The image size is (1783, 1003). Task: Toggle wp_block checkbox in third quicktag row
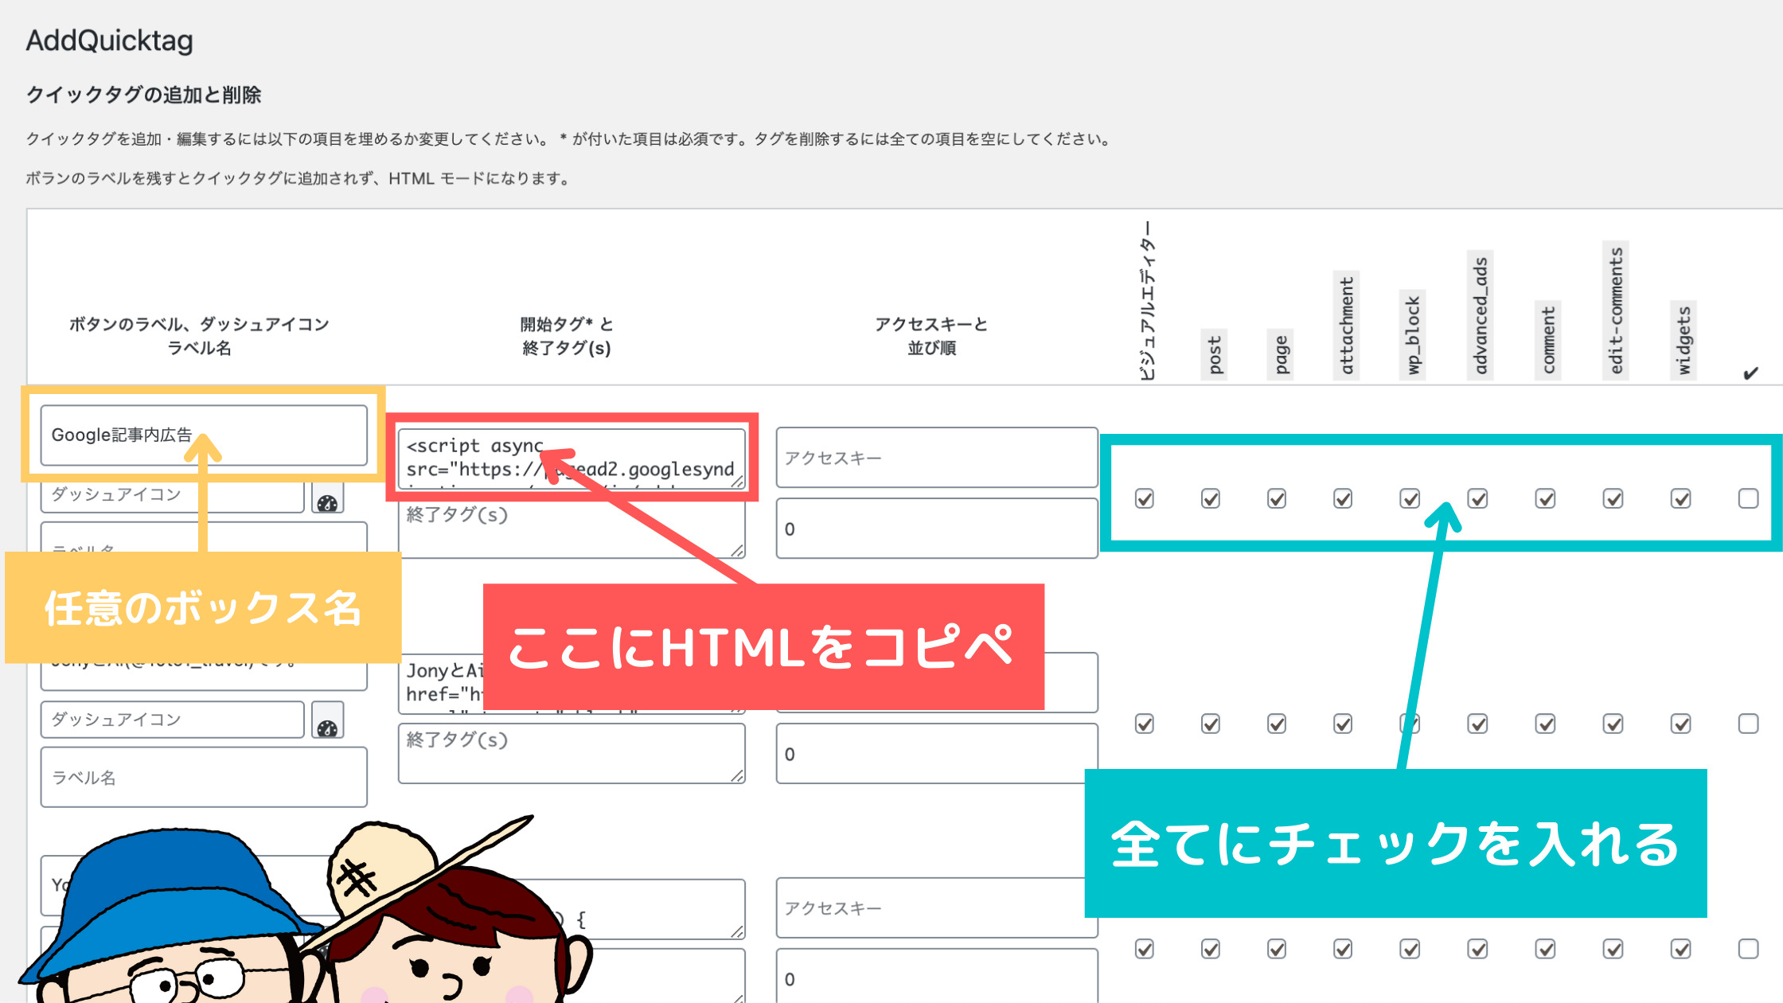[x=1410, y=950]
